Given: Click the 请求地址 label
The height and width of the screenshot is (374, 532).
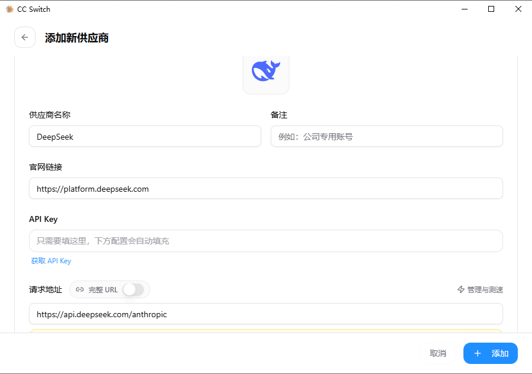Looking at the screenshot, I should click(46, 289).
